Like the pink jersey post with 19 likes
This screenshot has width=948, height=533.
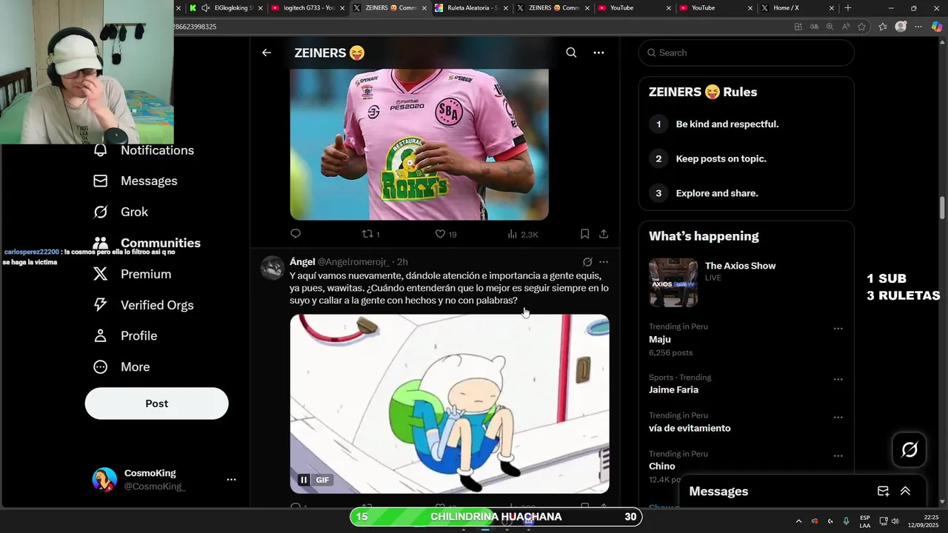point(445,234)
